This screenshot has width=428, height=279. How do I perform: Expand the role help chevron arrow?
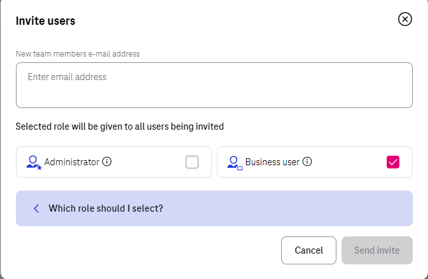tap(36, 208)
